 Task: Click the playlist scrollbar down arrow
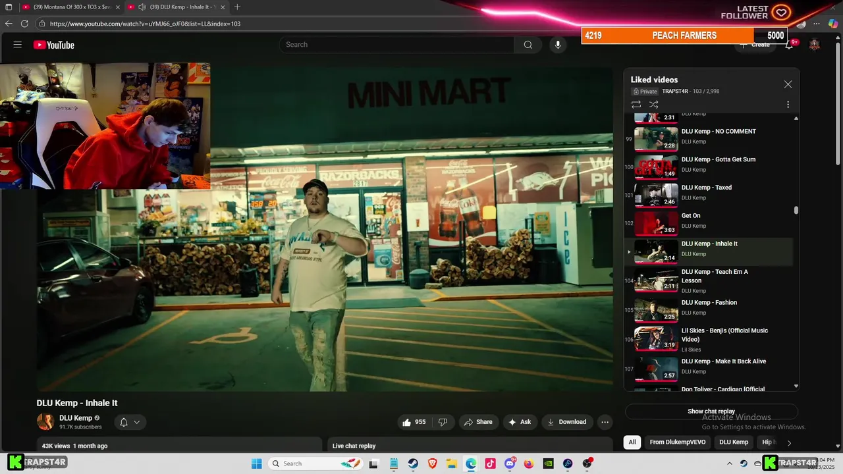(796, 386)
